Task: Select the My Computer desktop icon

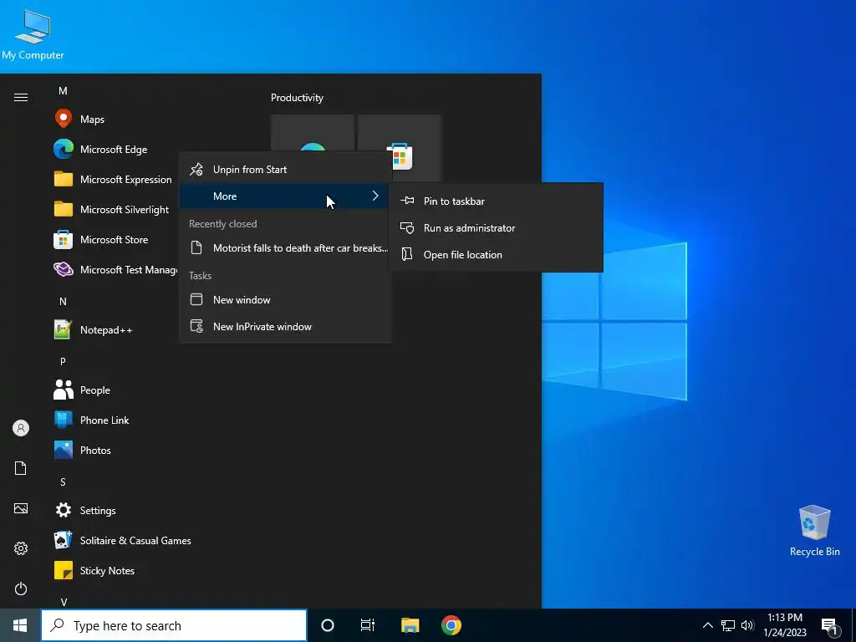Action: [33, 35]
